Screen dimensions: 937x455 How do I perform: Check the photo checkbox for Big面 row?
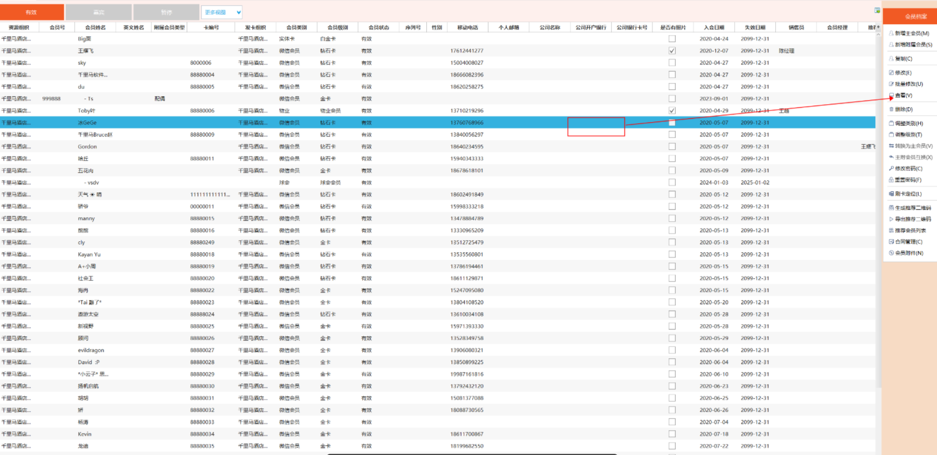(672, 39)
